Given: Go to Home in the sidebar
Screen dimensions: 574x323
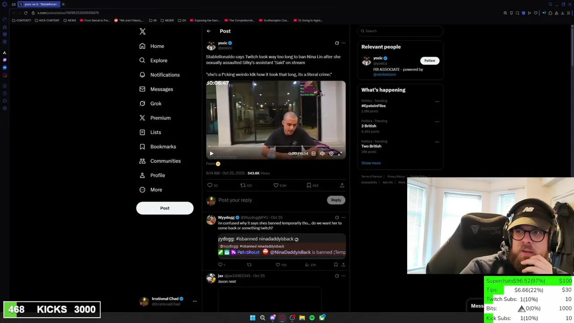Looking at the screenshot, I should coord(152,46).
